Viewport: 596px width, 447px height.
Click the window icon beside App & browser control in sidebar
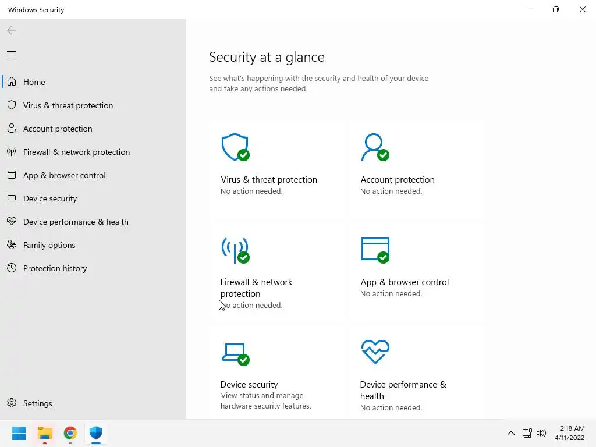pos(12,175)
